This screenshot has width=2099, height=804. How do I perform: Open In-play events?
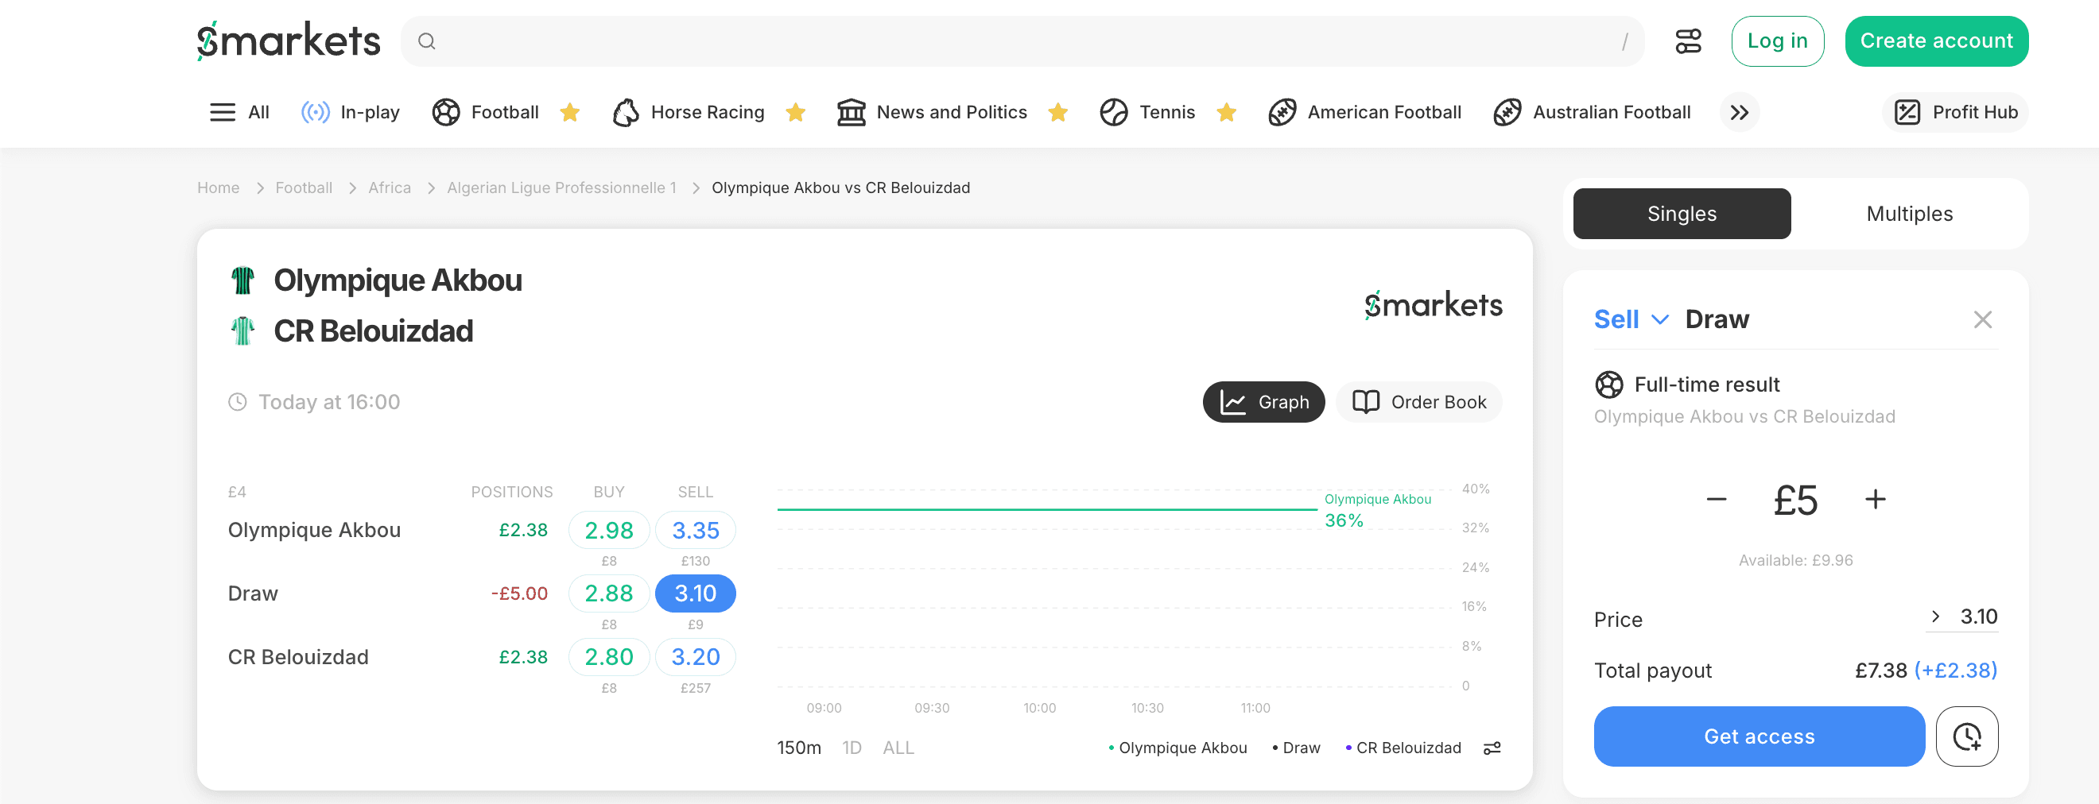pos(351,112)
